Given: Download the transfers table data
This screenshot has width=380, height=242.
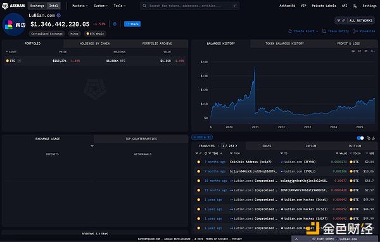Looking at the screenshot, I should (x=373, y=138).
